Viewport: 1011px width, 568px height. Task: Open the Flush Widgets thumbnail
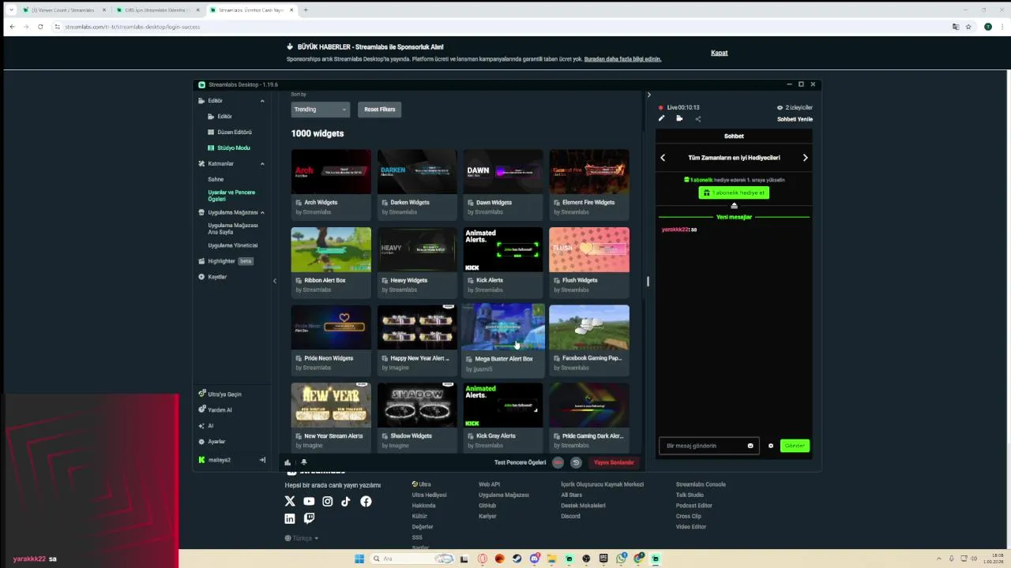589,249
